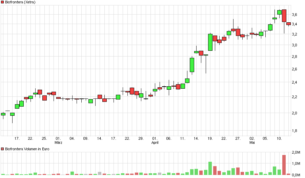
Task: Click the large green candle on April 19
Action: click(x=210, y=42)
